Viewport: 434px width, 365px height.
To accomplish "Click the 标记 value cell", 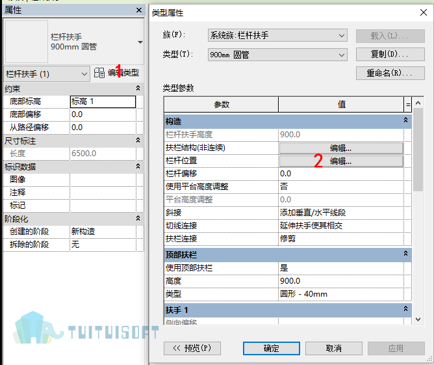I will [x=103, y=206].
